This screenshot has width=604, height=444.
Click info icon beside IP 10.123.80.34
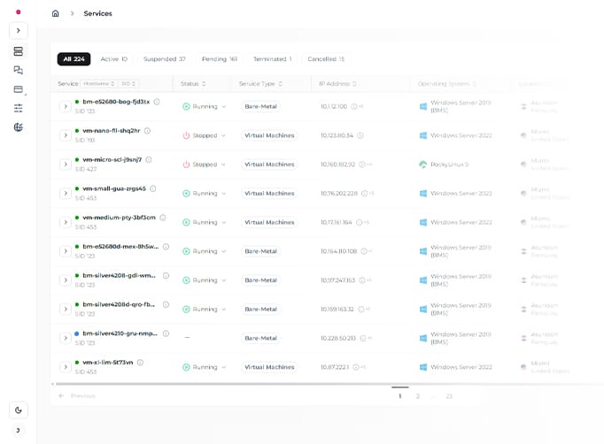[x=360, y=135]
